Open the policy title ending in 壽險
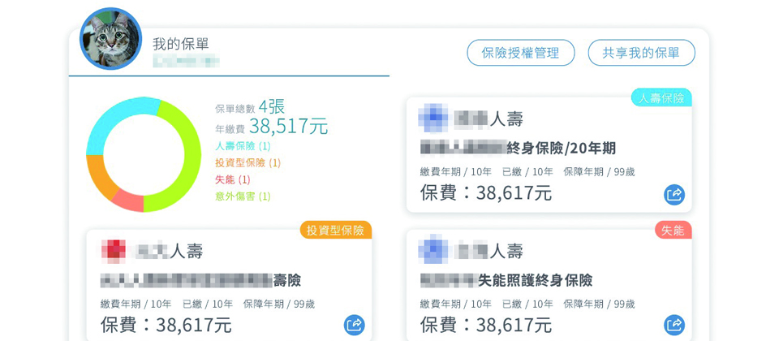The height and width of the screenshot is (341, 779). tap(200, 280)
